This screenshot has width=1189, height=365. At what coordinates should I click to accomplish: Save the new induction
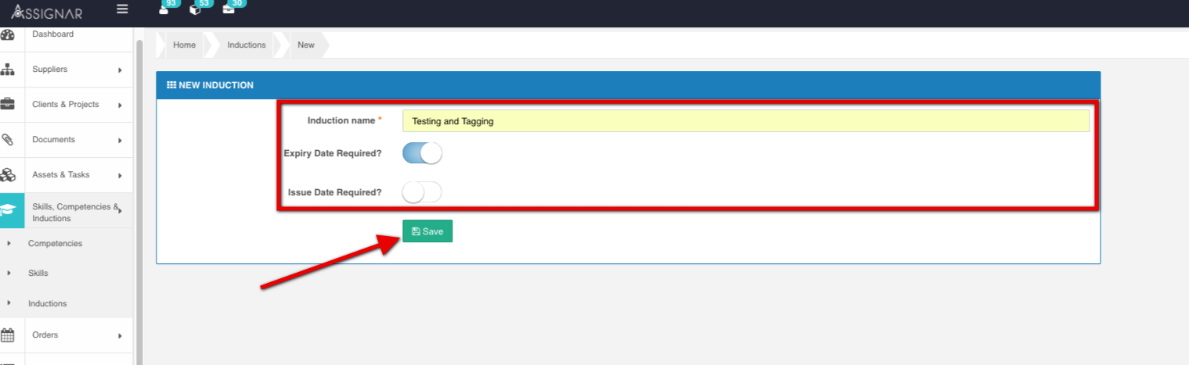pos(427,231)
